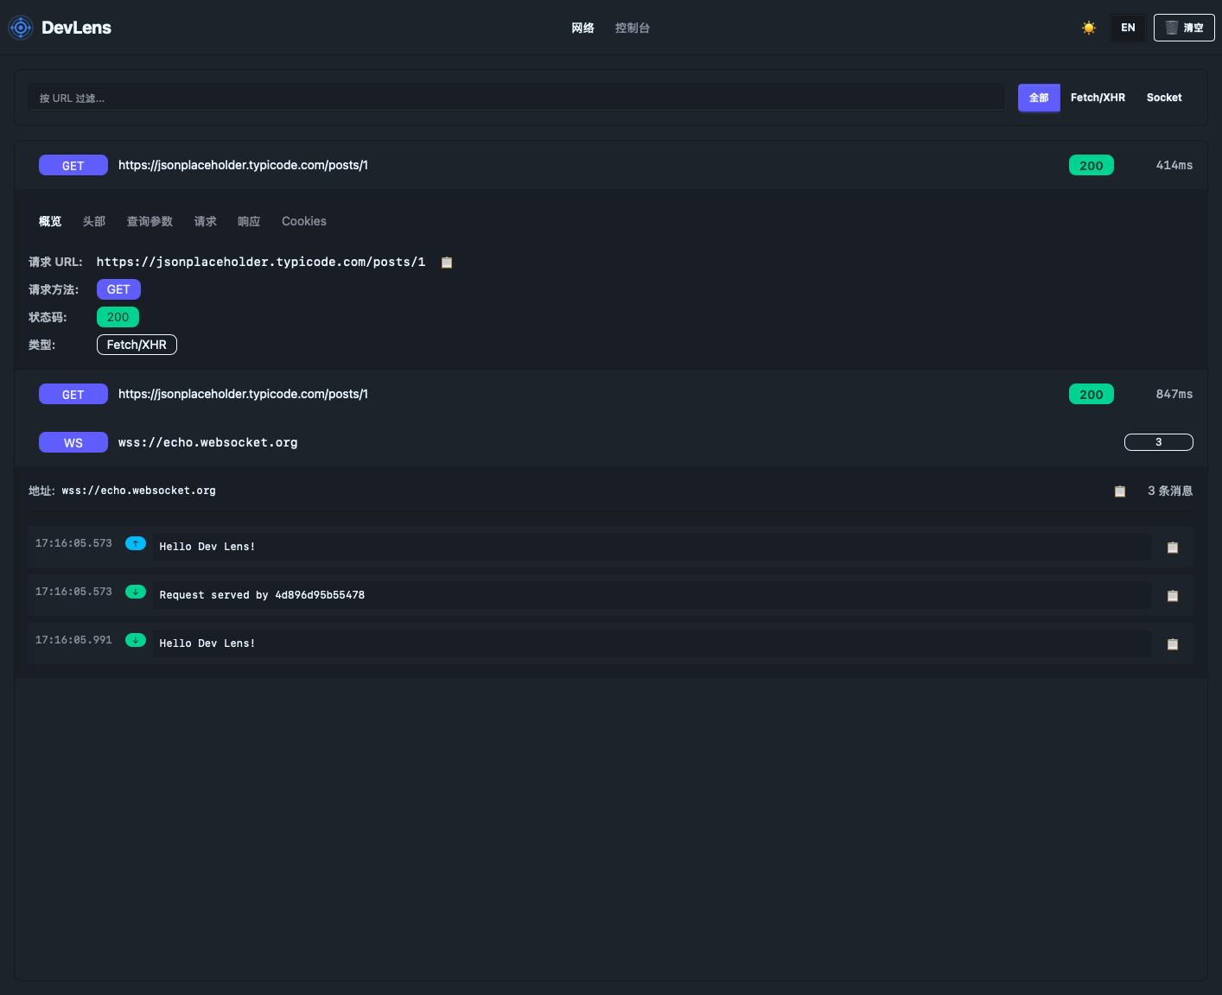The height and width of the screenshot is (995, 1222).
Task: Click the GET badge of the 847ms request
Action: 73,394
